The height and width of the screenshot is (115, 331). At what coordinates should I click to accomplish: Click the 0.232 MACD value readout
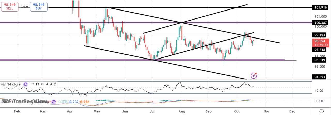pyautogui.click(x=74, y=102)
